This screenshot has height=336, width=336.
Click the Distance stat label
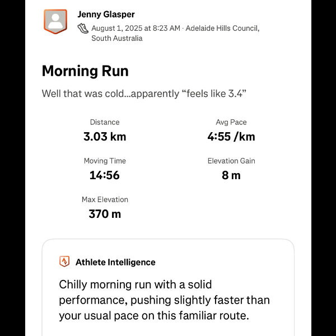pos(105,122)
